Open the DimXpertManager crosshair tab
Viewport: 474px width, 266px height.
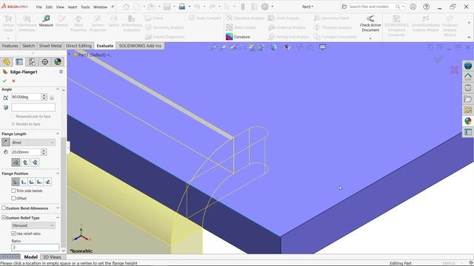coord(44,62)
